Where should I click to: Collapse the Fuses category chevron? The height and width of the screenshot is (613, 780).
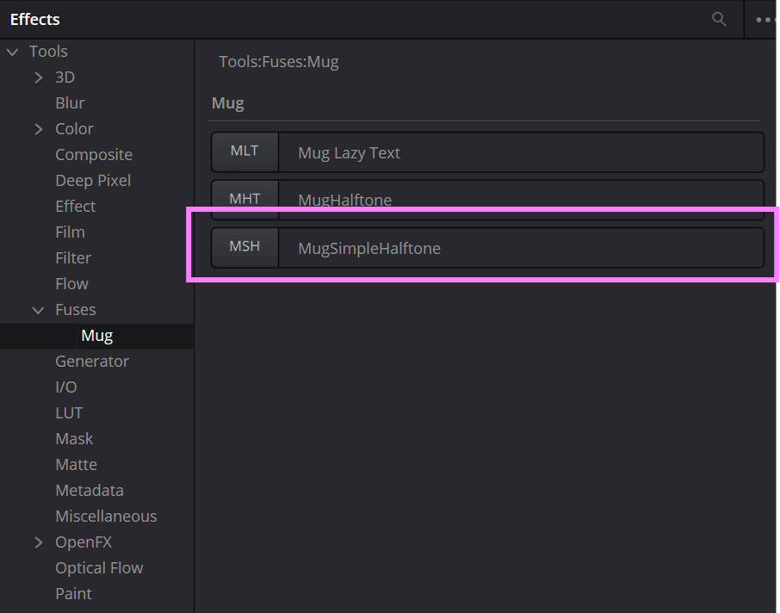pos(38,311)
